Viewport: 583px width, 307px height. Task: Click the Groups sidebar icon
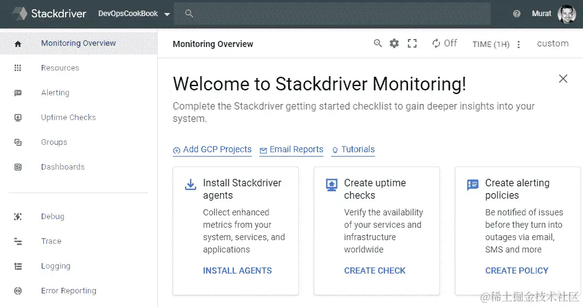tap(18, 142)
